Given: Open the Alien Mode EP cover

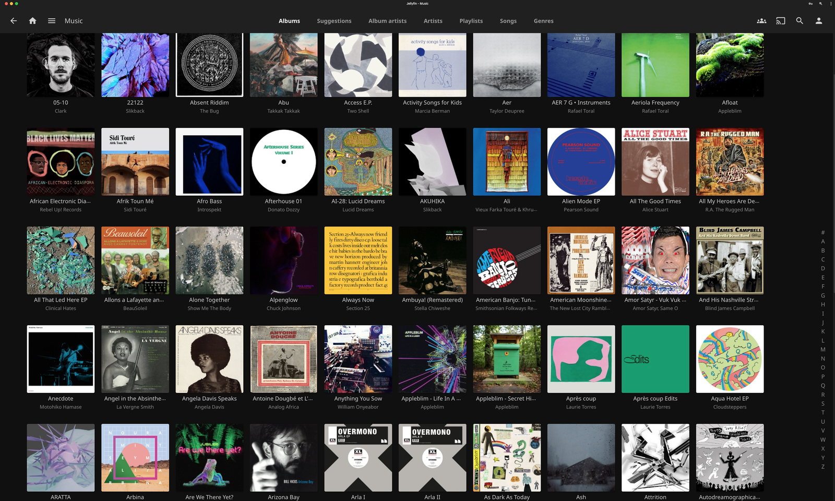Looking at the screenshot, I should point(581,162).
